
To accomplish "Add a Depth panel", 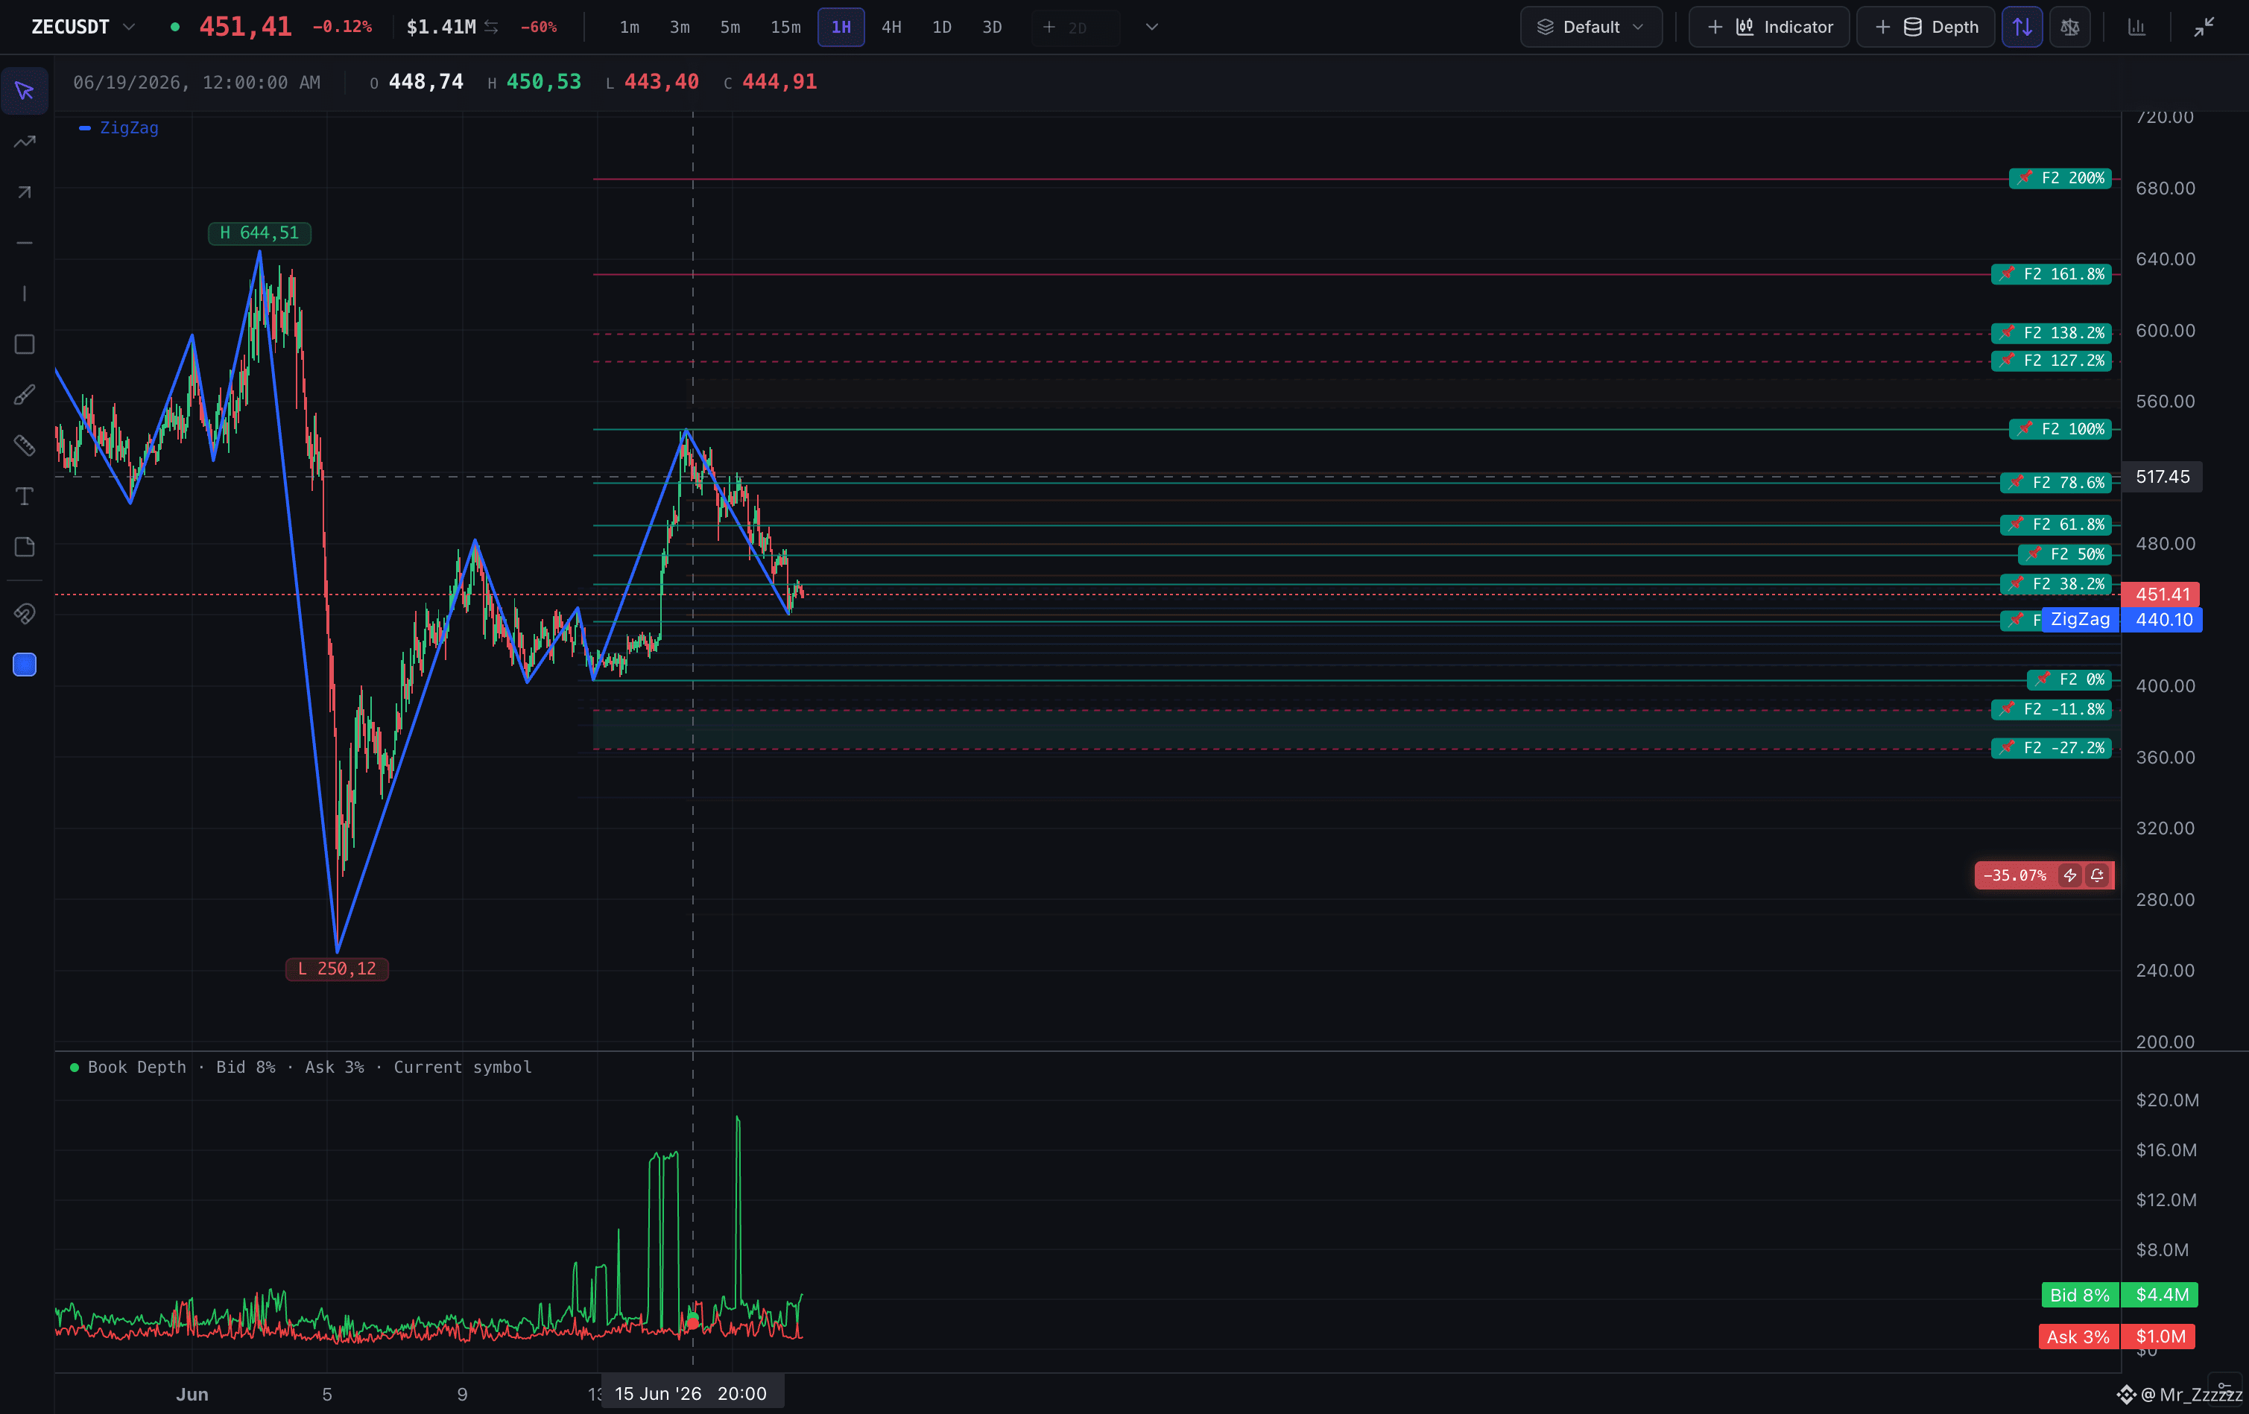I will point(1926,27).
